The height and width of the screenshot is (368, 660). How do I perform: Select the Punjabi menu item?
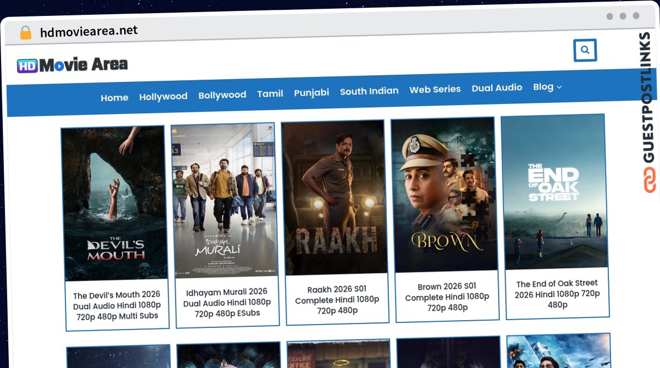pyautogui.click(x=311, y=93)
